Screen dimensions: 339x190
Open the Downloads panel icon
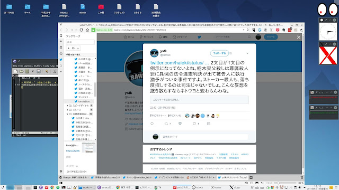[61, 42]
